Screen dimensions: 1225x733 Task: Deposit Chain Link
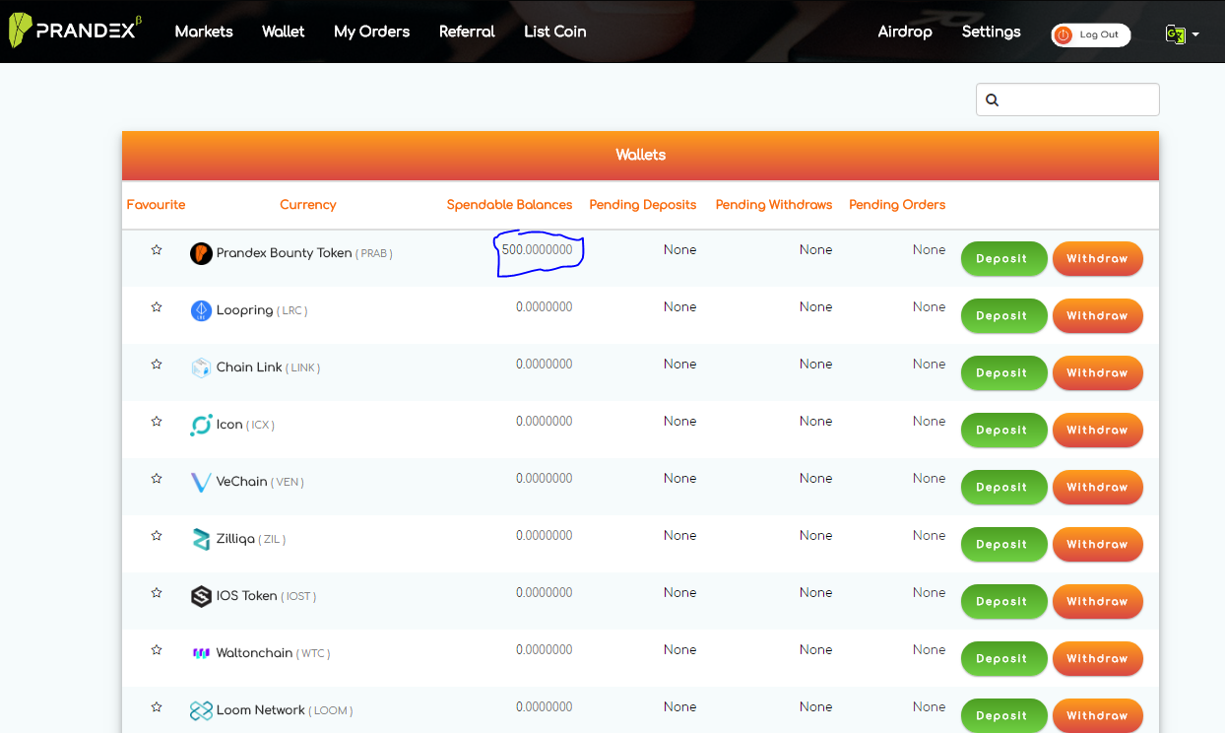point(1003,373)
